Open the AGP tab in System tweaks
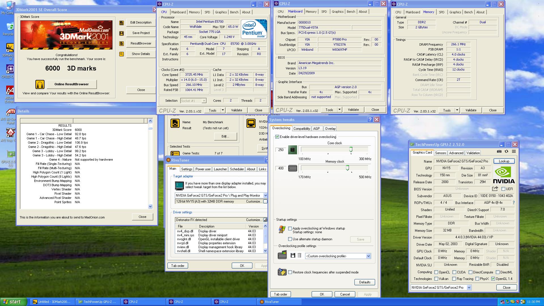This screenshot has height=306, width=544. (x=316, y=129)
